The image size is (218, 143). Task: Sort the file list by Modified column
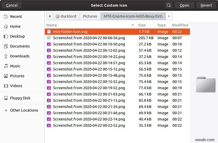point(180,25)
